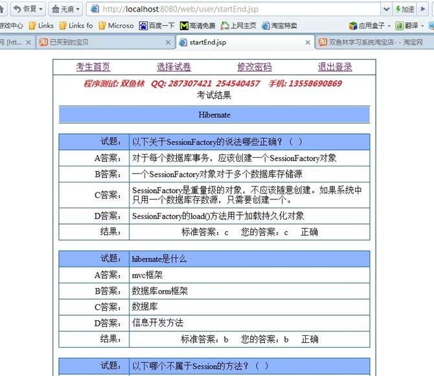The width and height of the screenshot is (434, 376).
Task: Click the 修改密码 link
Action: coord(255,67)
